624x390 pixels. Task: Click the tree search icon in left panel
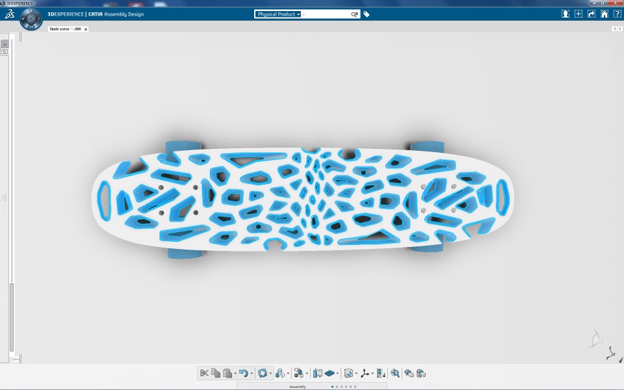(x=5, y=44)
